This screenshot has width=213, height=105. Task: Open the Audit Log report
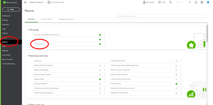[37, 61]
